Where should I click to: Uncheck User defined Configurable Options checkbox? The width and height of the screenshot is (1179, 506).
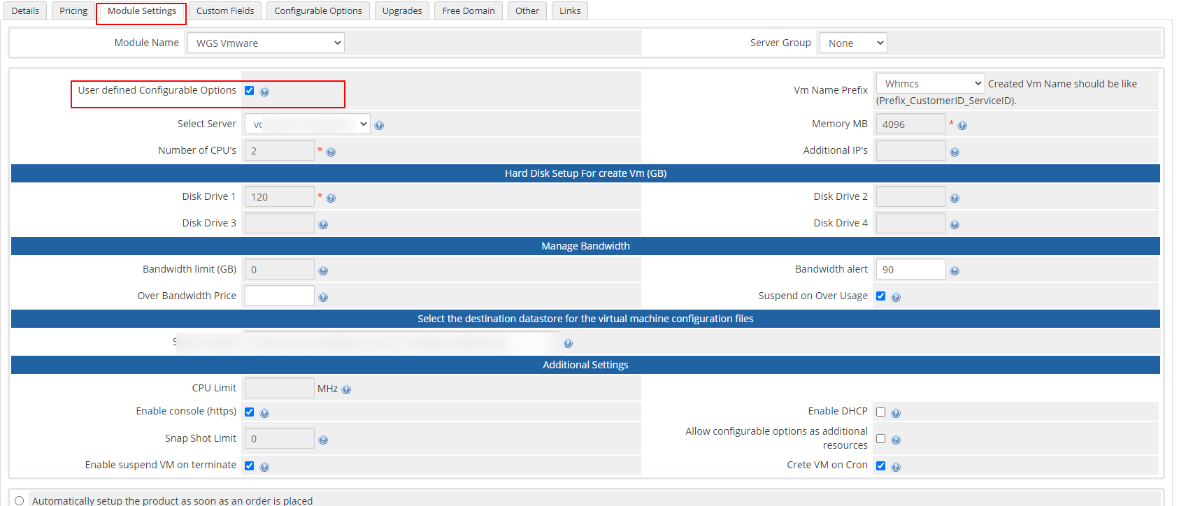(250, 91)
